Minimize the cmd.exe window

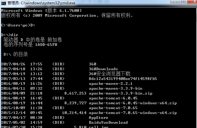[x=175, y=2]
